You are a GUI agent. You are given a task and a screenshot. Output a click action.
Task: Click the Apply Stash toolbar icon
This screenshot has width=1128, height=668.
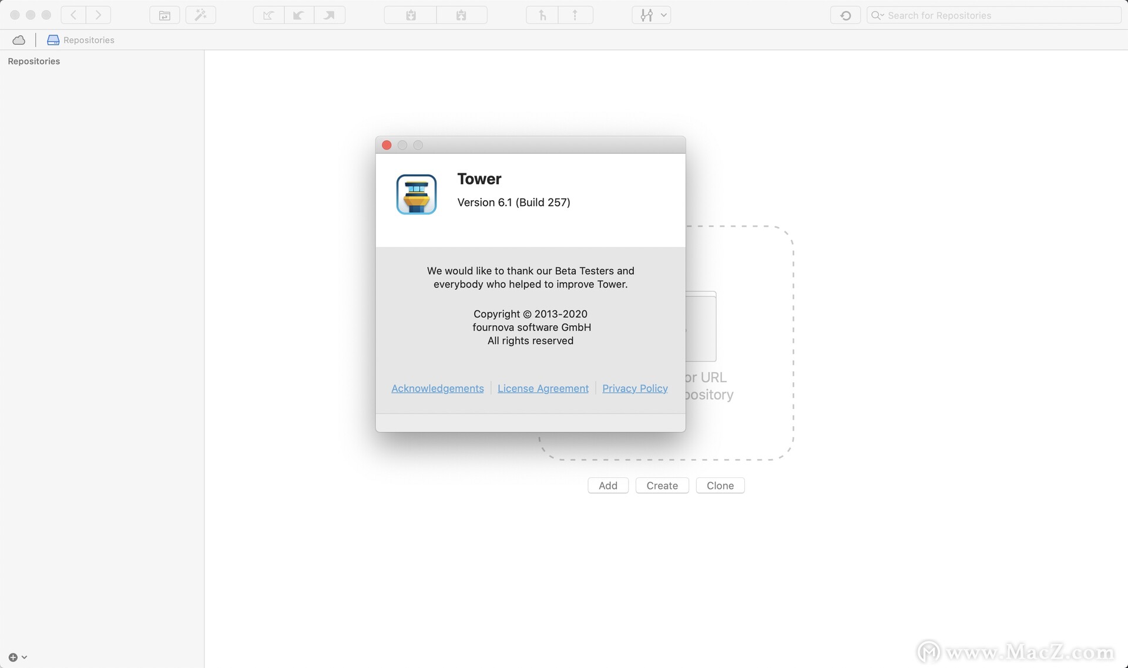(x=462, y=15)
